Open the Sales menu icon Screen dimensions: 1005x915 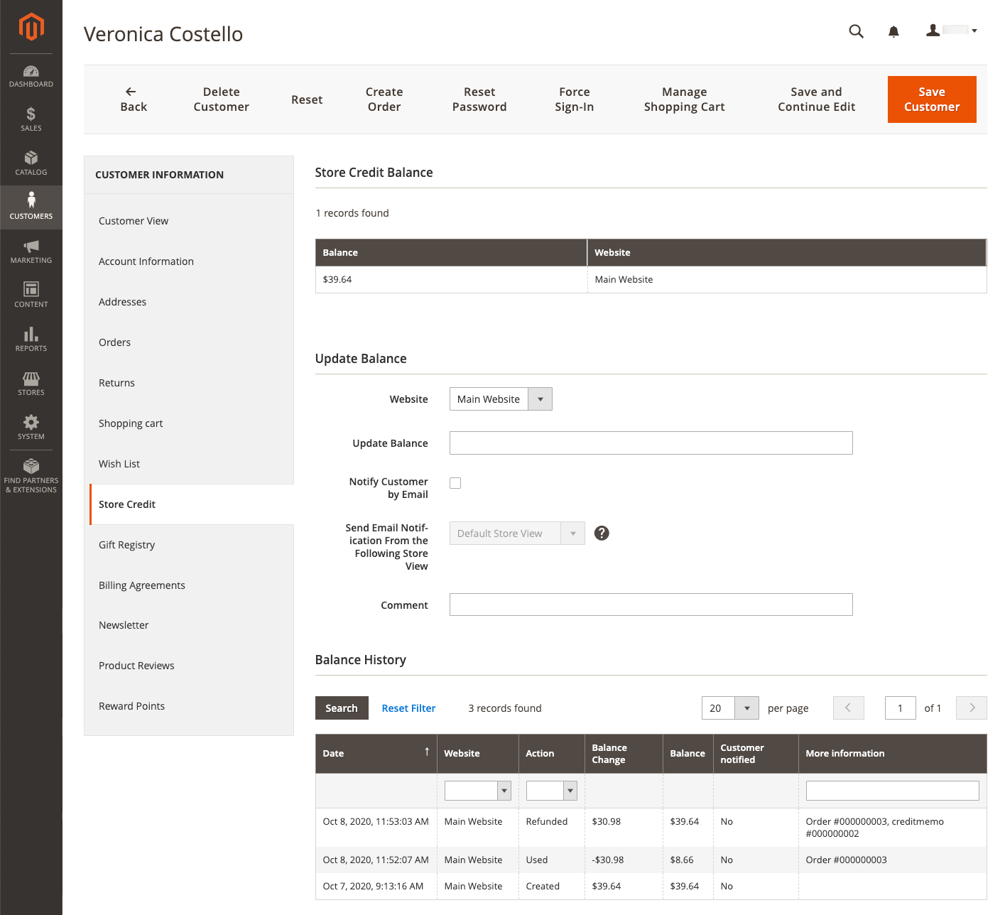[x=31, y=119]
